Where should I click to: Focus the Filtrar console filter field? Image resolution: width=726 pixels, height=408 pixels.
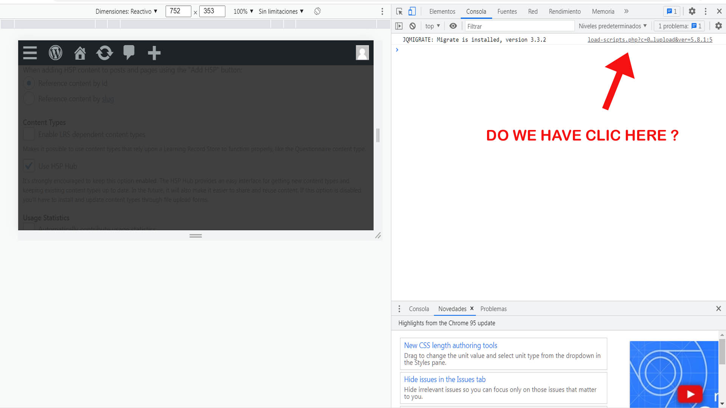[520, 26]
